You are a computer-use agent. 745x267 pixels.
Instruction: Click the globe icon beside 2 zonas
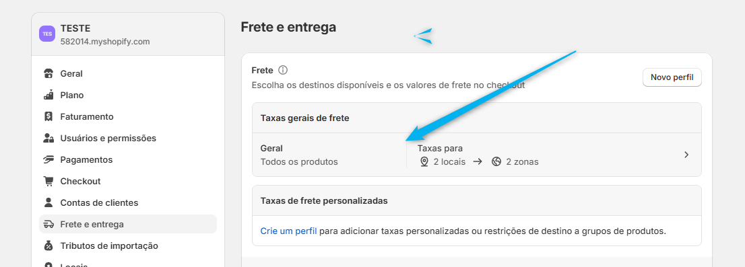(496, 161)
